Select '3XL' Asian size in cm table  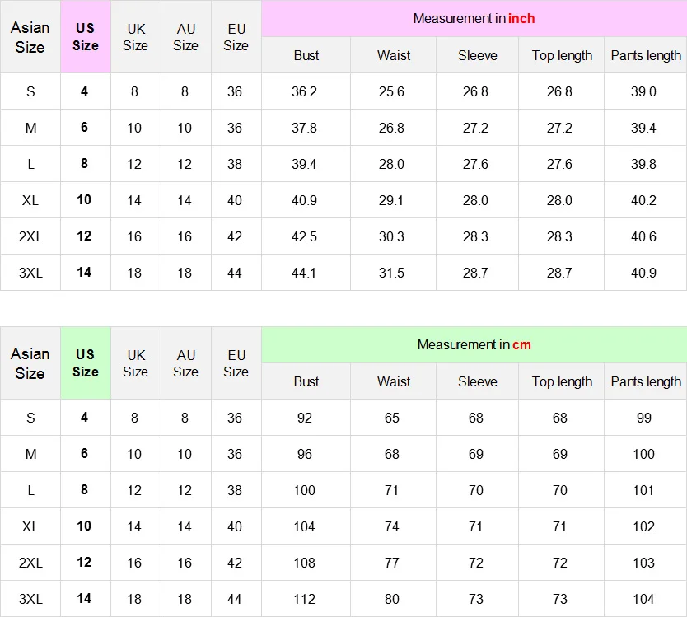[30, 599]
